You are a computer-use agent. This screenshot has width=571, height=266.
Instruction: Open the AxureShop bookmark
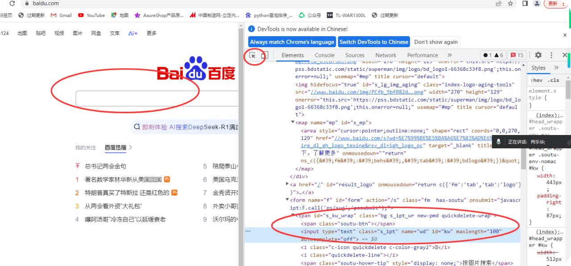(x=159, y=15)
